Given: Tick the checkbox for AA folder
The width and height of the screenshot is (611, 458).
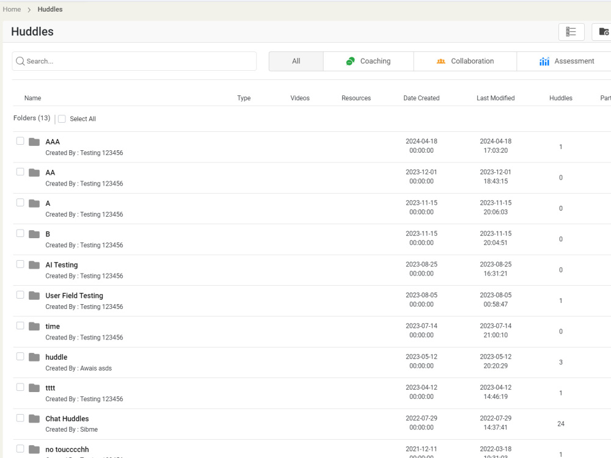Looking at the screenshot, I should (x=20, y=172).
